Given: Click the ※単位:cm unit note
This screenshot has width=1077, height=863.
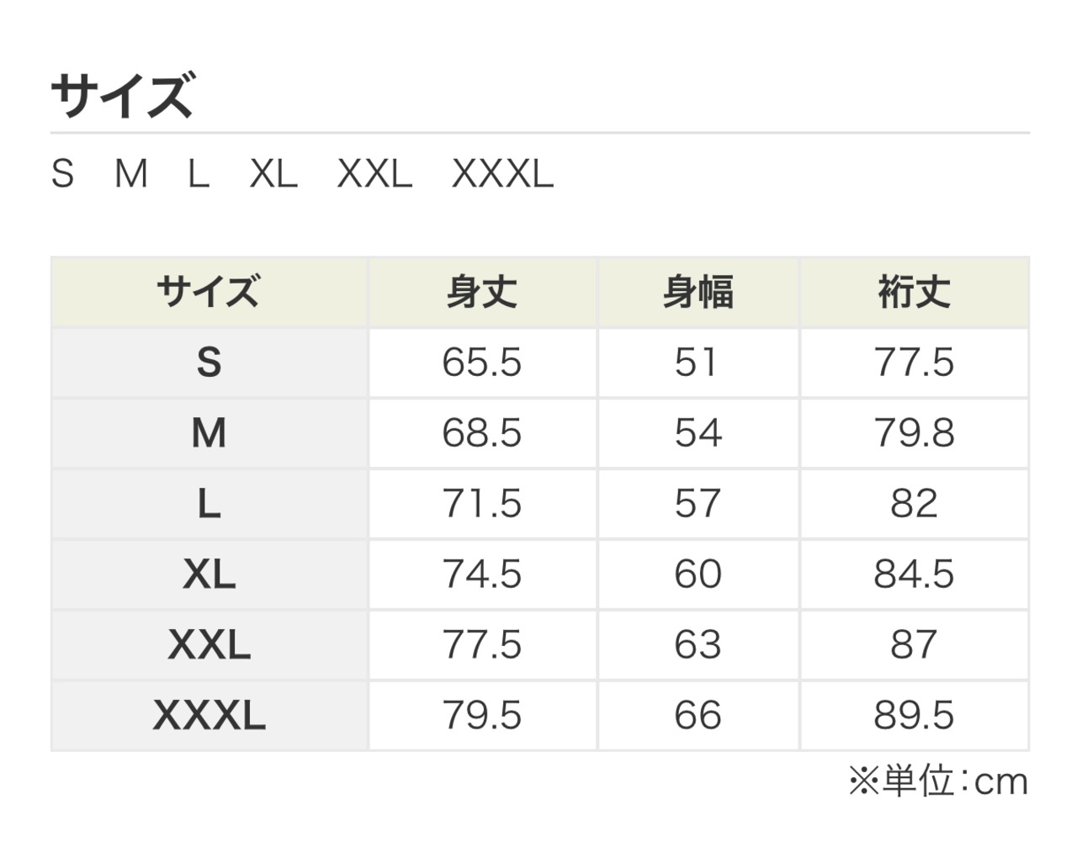Looking at the screenshot, I should (x=937, y=781).
